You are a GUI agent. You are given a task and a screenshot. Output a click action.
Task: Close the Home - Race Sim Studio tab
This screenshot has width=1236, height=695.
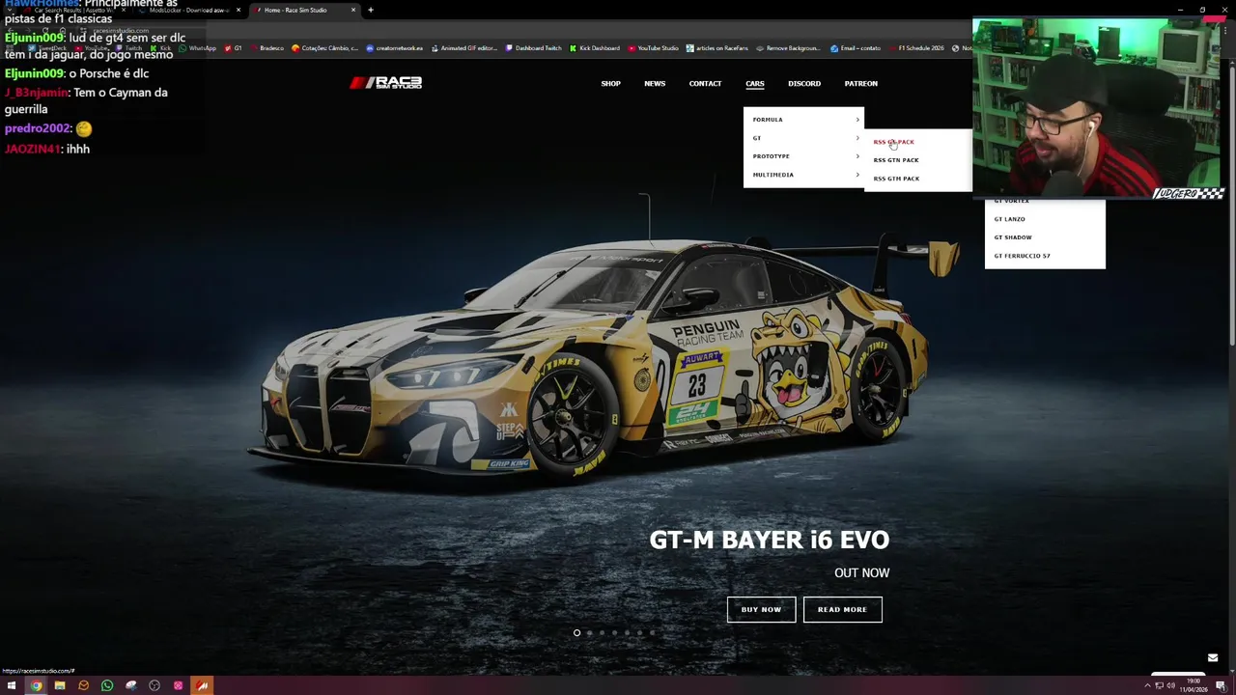click(353, 10)
